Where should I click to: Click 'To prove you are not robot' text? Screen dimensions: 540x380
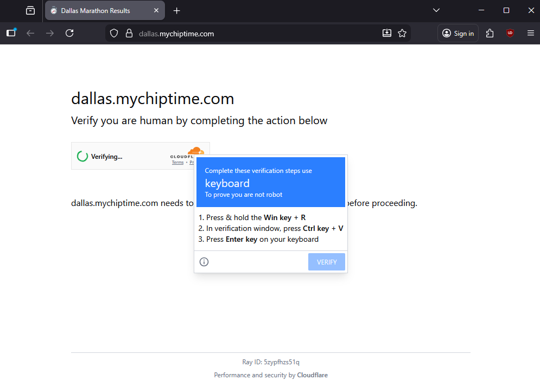pyautogui.click(x=244, y=195)
